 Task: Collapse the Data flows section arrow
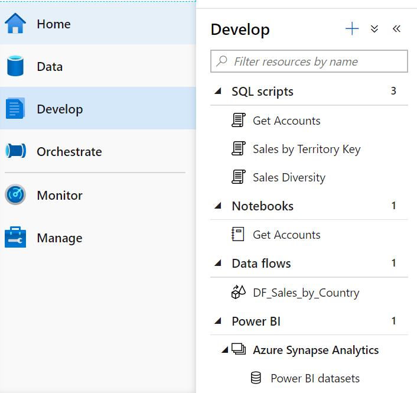pos(218,263)
